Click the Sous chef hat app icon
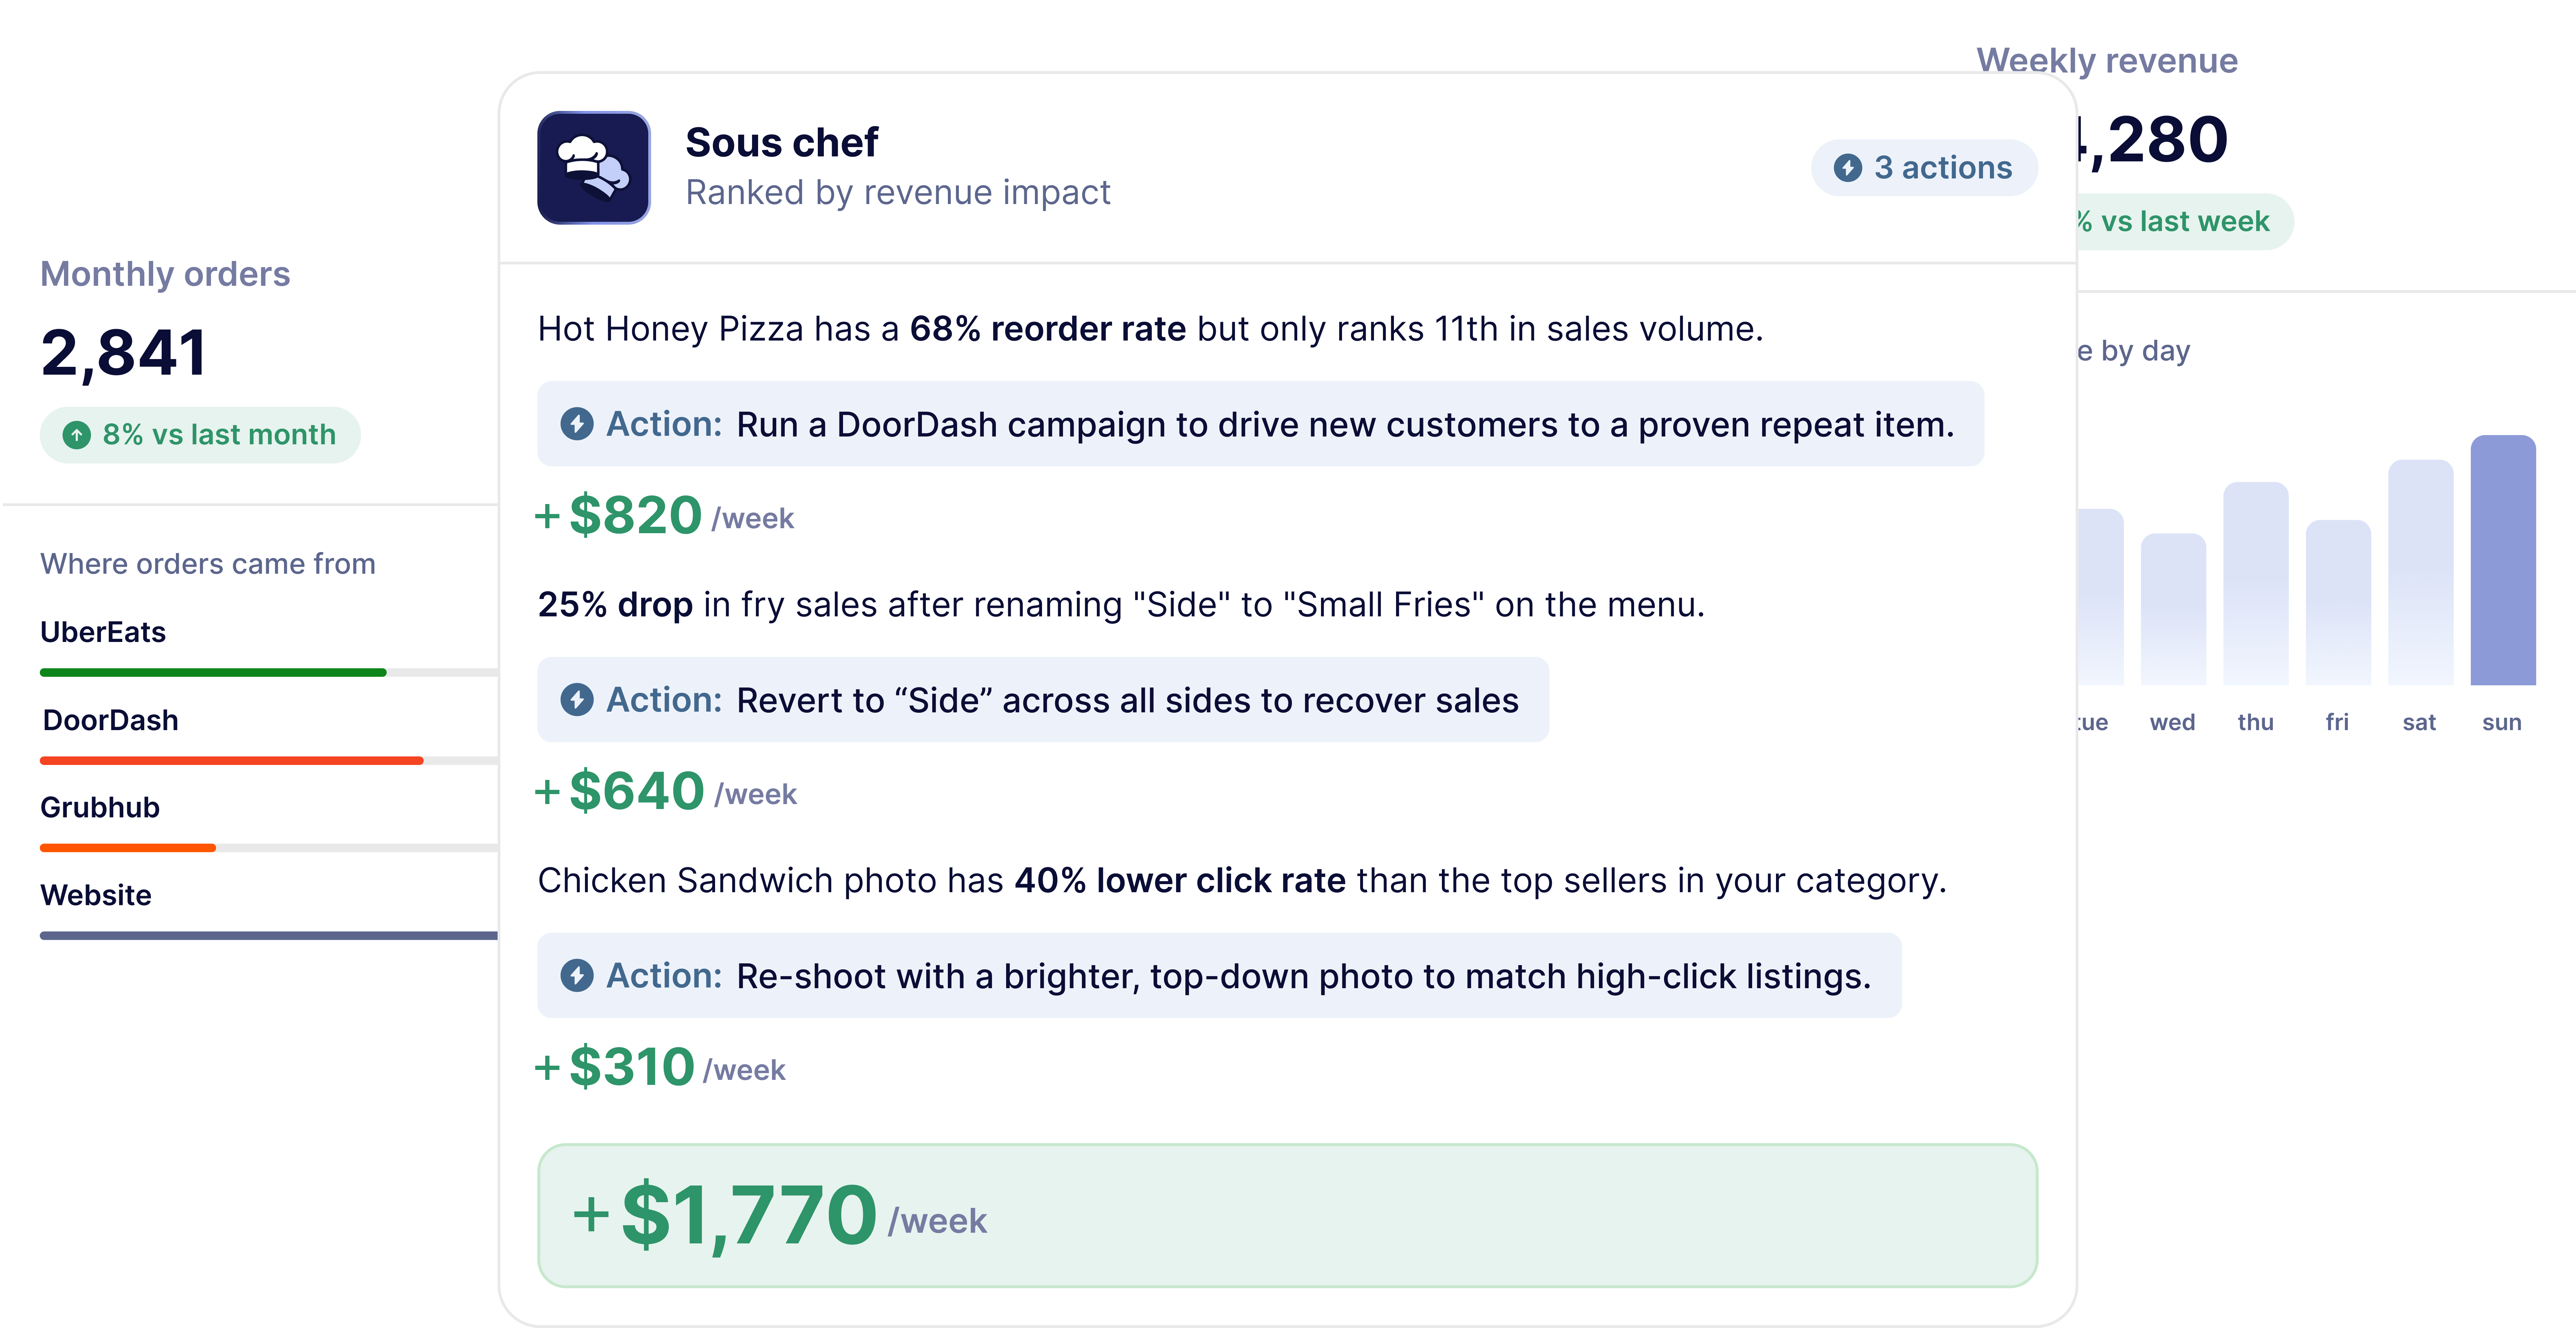 [593, 168]
